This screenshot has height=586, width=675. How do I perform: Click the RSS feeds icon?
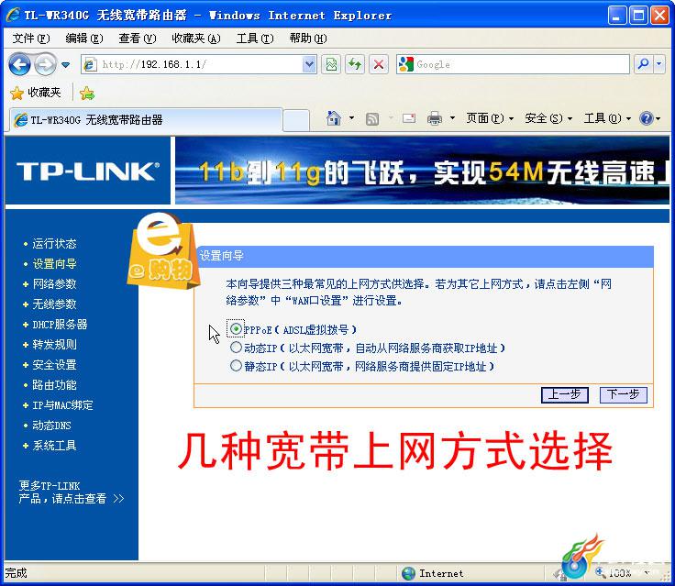click(x=372, y=119)
